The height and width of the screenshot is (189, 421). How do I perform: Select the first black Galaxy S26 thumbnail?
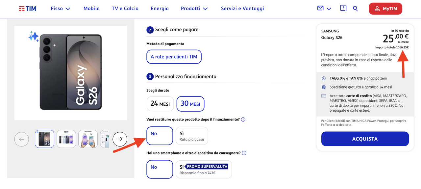coord(45,139)
